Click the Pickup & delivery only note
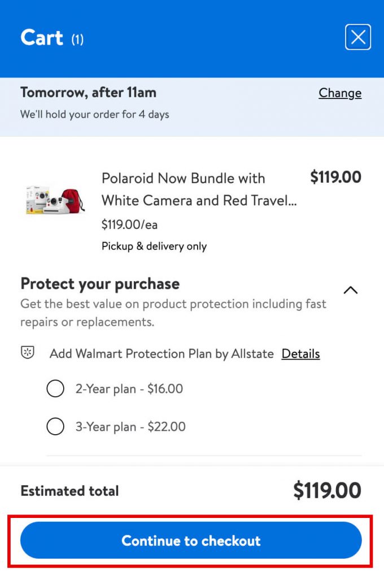The height and width of the screenshot is (579, 384). click(x=154, y=246)
